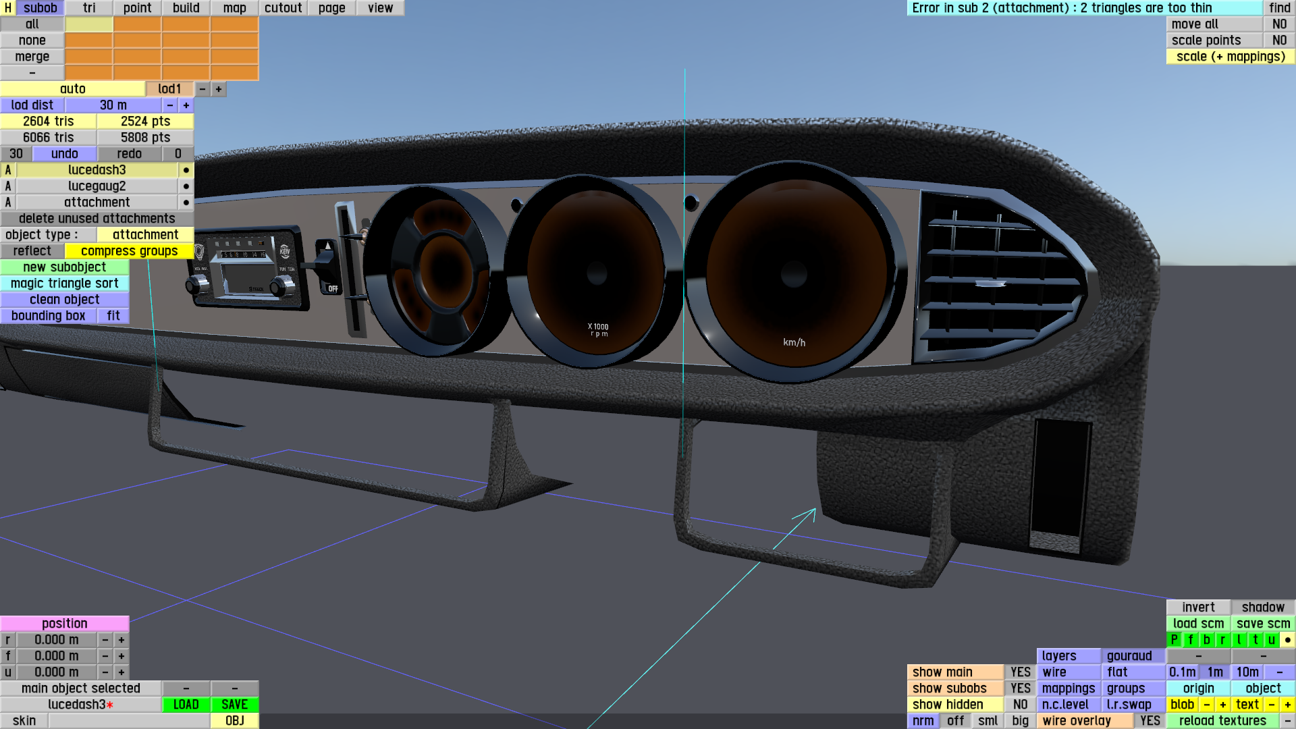This screenshot has width=1296, height=729.
Task: Switch to the map tab
Action: pyautogui.click(x=234, y=8)
